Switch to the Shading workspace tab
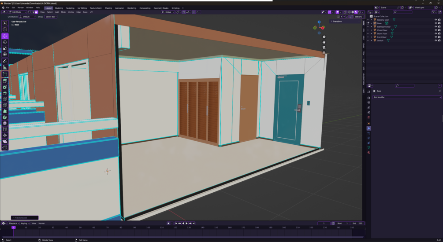 (108, 8)
